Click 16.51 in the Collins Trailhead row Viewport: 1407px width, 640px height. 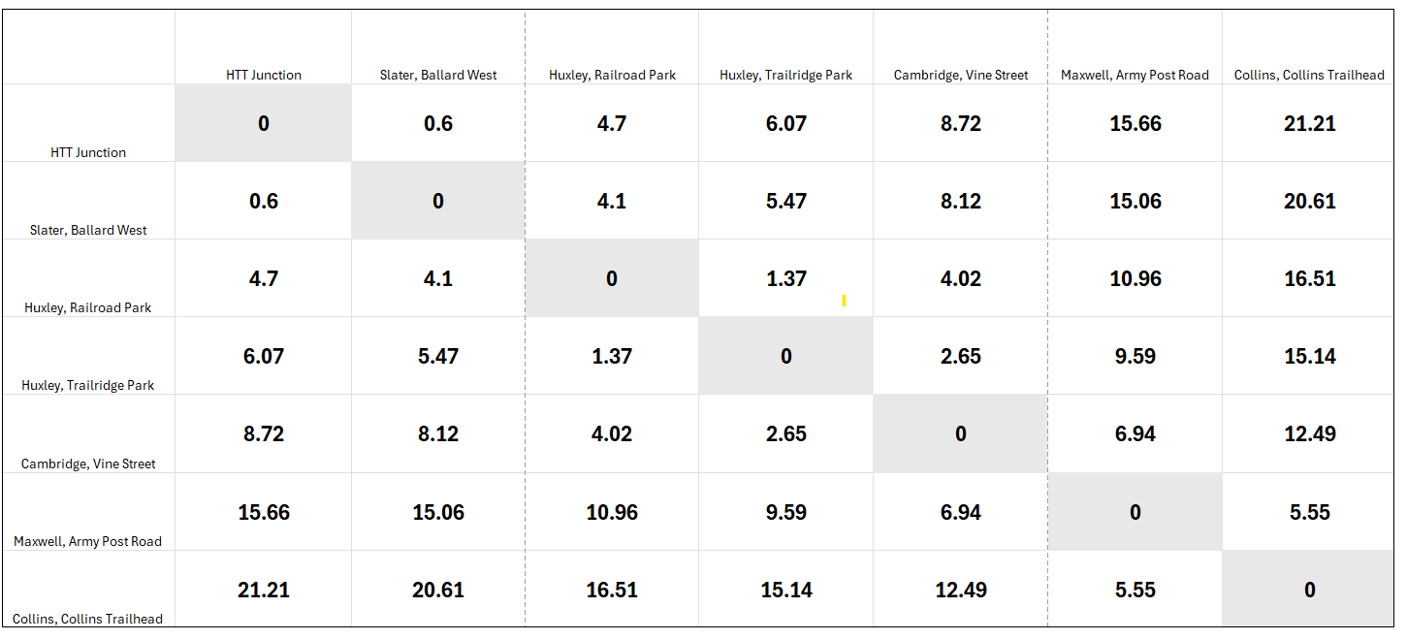pos(612,590)
